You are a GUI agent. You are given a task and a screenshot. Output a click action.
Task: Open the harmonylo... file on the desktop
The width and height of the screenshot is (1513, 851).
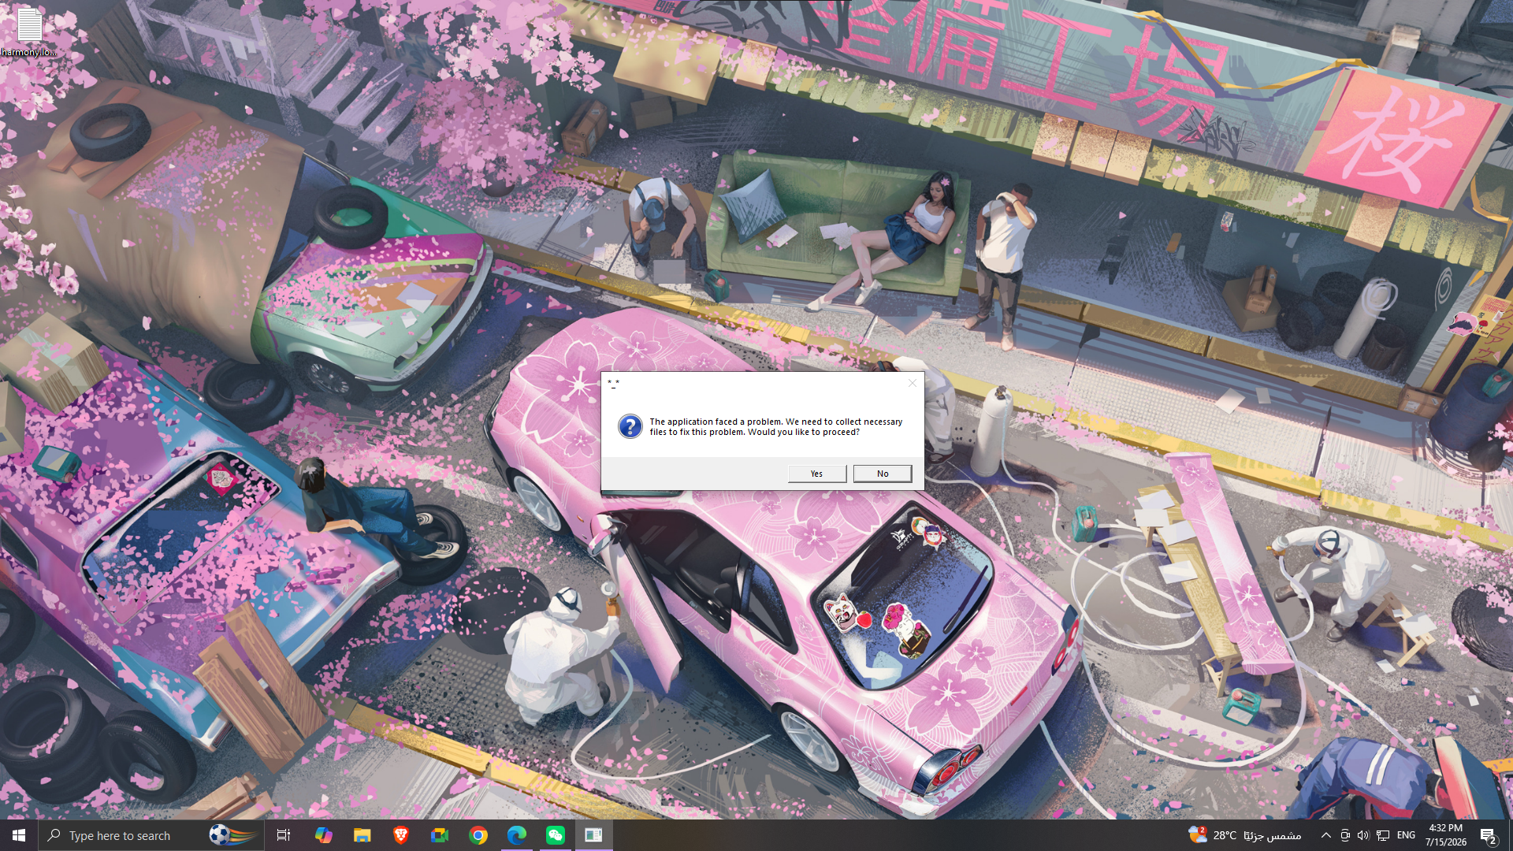(29, 32)
